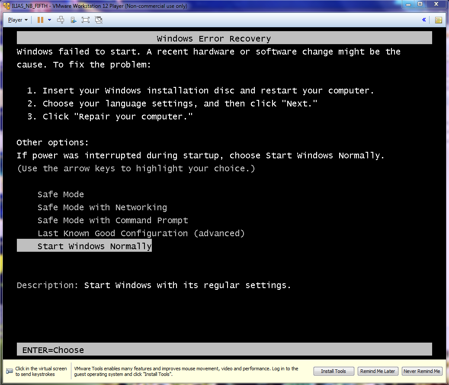Select the Safe Mode boot option
Screen dimensions: 449x385
[61, 194]
